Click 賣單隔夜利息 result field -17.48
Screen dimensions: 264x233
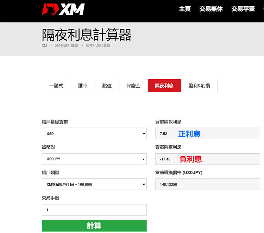pyautogui.click(x=208, y=159)
